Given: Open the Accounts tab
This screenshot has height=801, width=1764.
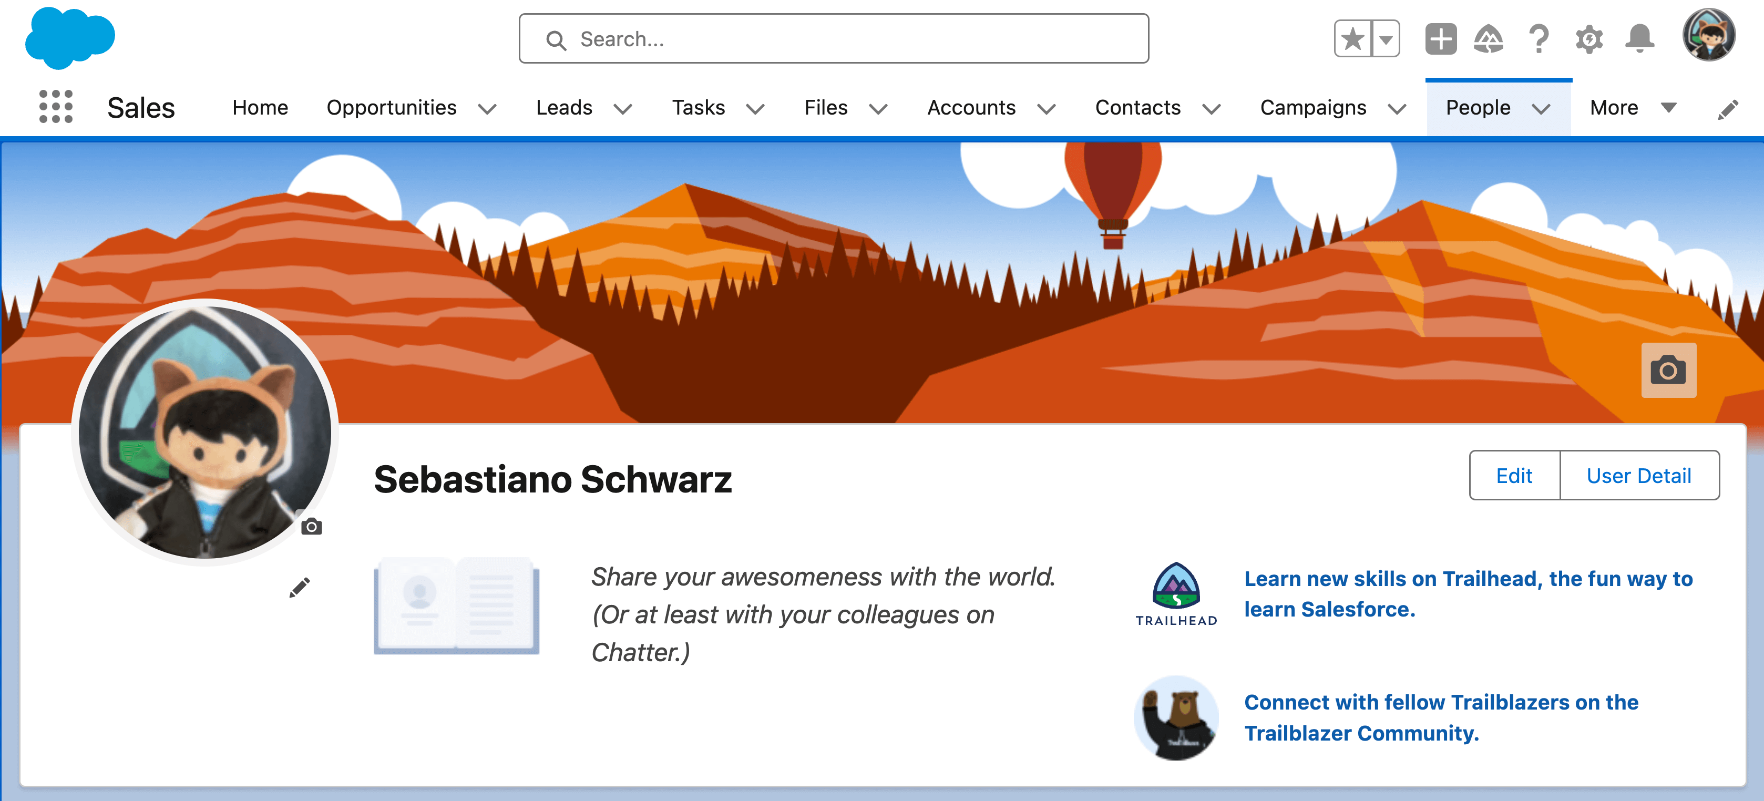Looking at the screenshot, I should 971,108.
